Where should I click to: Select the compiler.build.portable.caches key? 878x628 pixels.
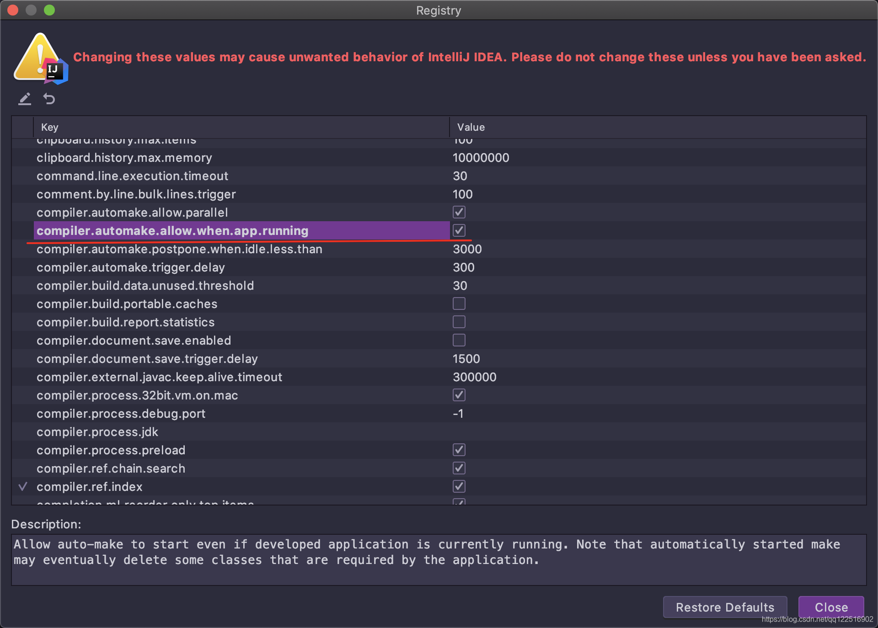click(127, 304)
